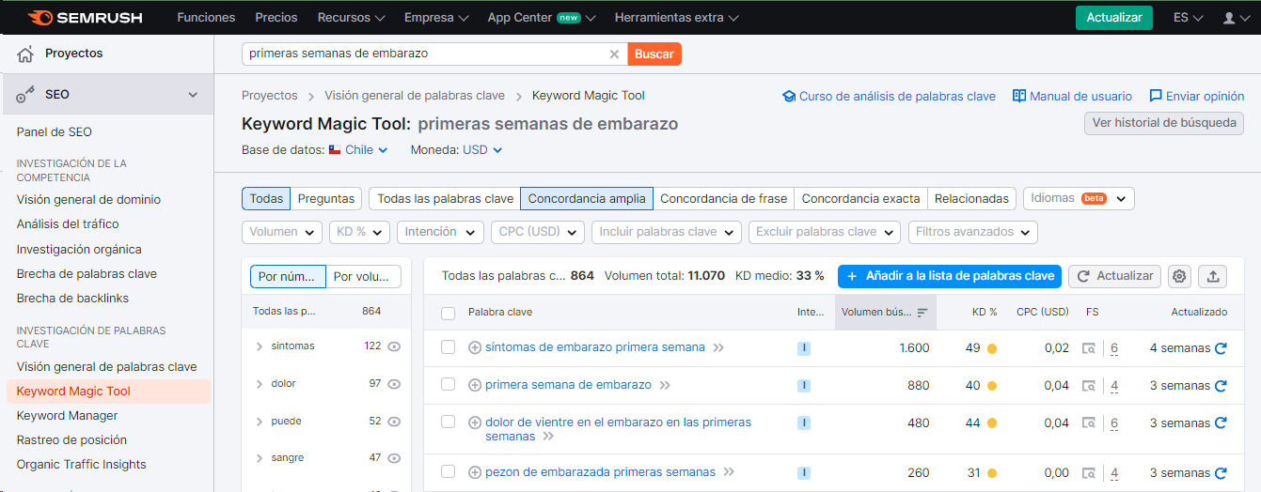Click the export upload icon

point(1213,276)
